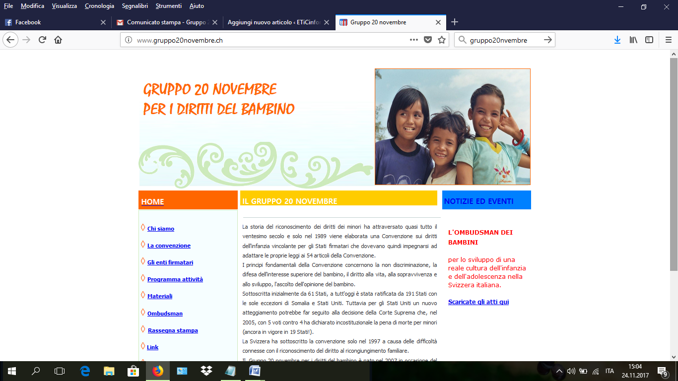This screenshot has width=678, height=381.
Task: Click the Firefox taskbar icon
Action: [158, 371]
